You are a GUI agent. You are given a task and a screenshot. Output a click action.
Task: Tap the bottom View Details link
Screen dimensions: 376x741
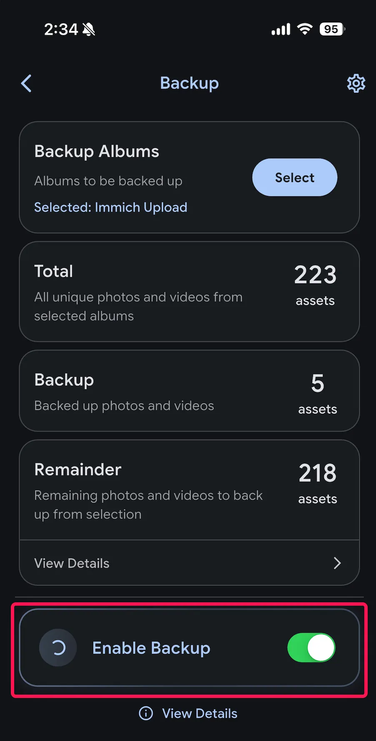click(200, 713)
